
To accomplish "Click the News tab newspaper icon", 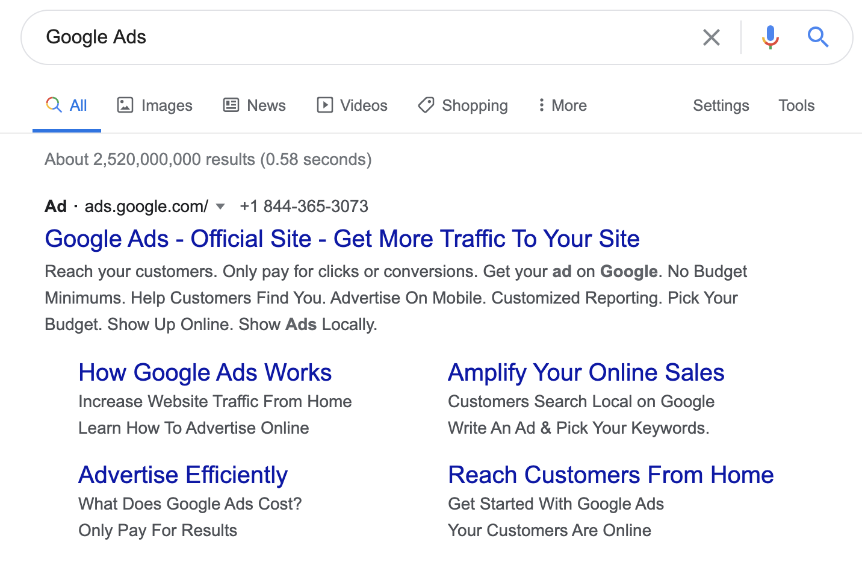I will pos(231,105).
